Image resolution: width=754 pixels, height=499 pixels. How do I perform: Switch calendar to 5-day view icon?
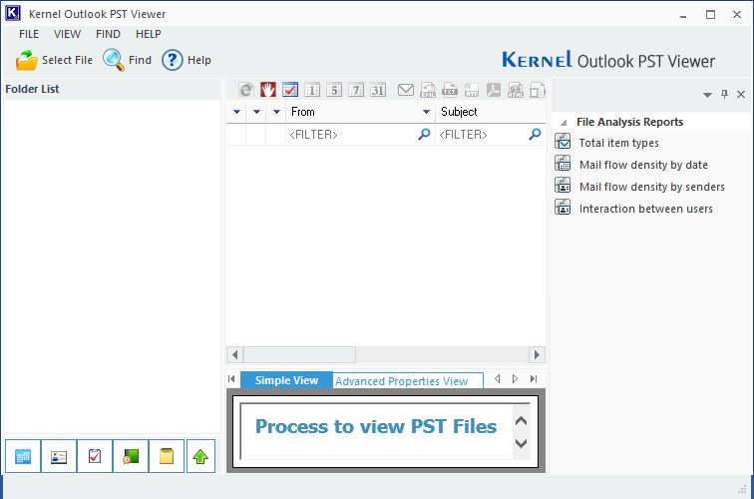click(x=334, y=90)
